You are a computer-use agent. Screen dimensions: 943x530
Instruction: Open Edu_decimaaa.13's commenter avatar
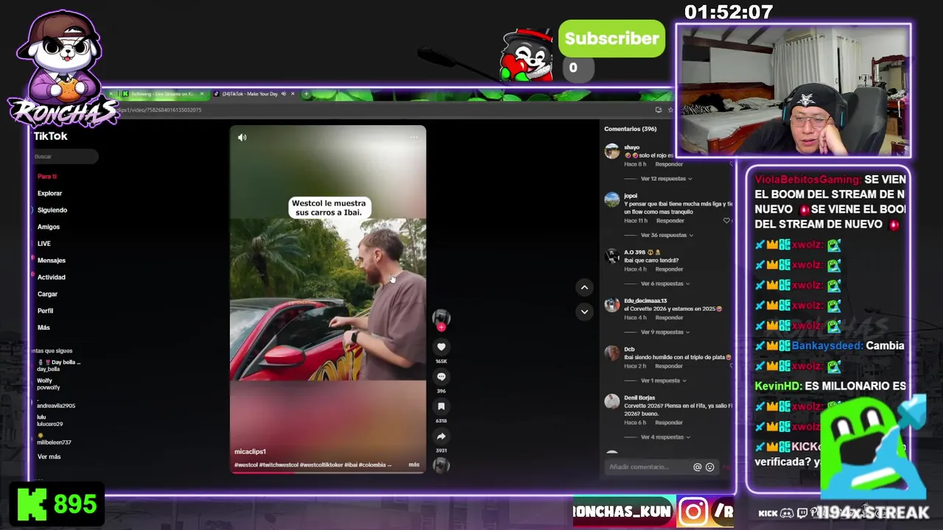612,305
